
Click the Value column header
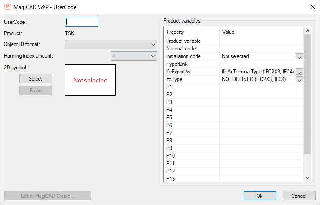tap(261, 32)
